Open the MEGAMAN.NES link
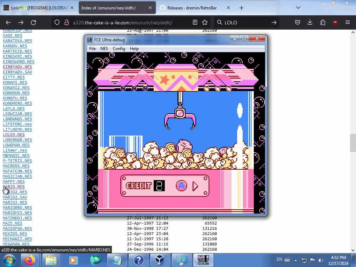Screen dimensions: 356x267 16,244
